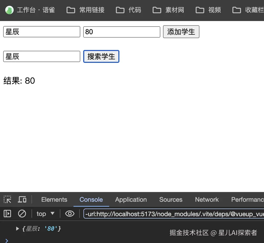Toggle the device toolbar in DevTools
This screenshot has width=264, height=243.
tap(22, 200)
